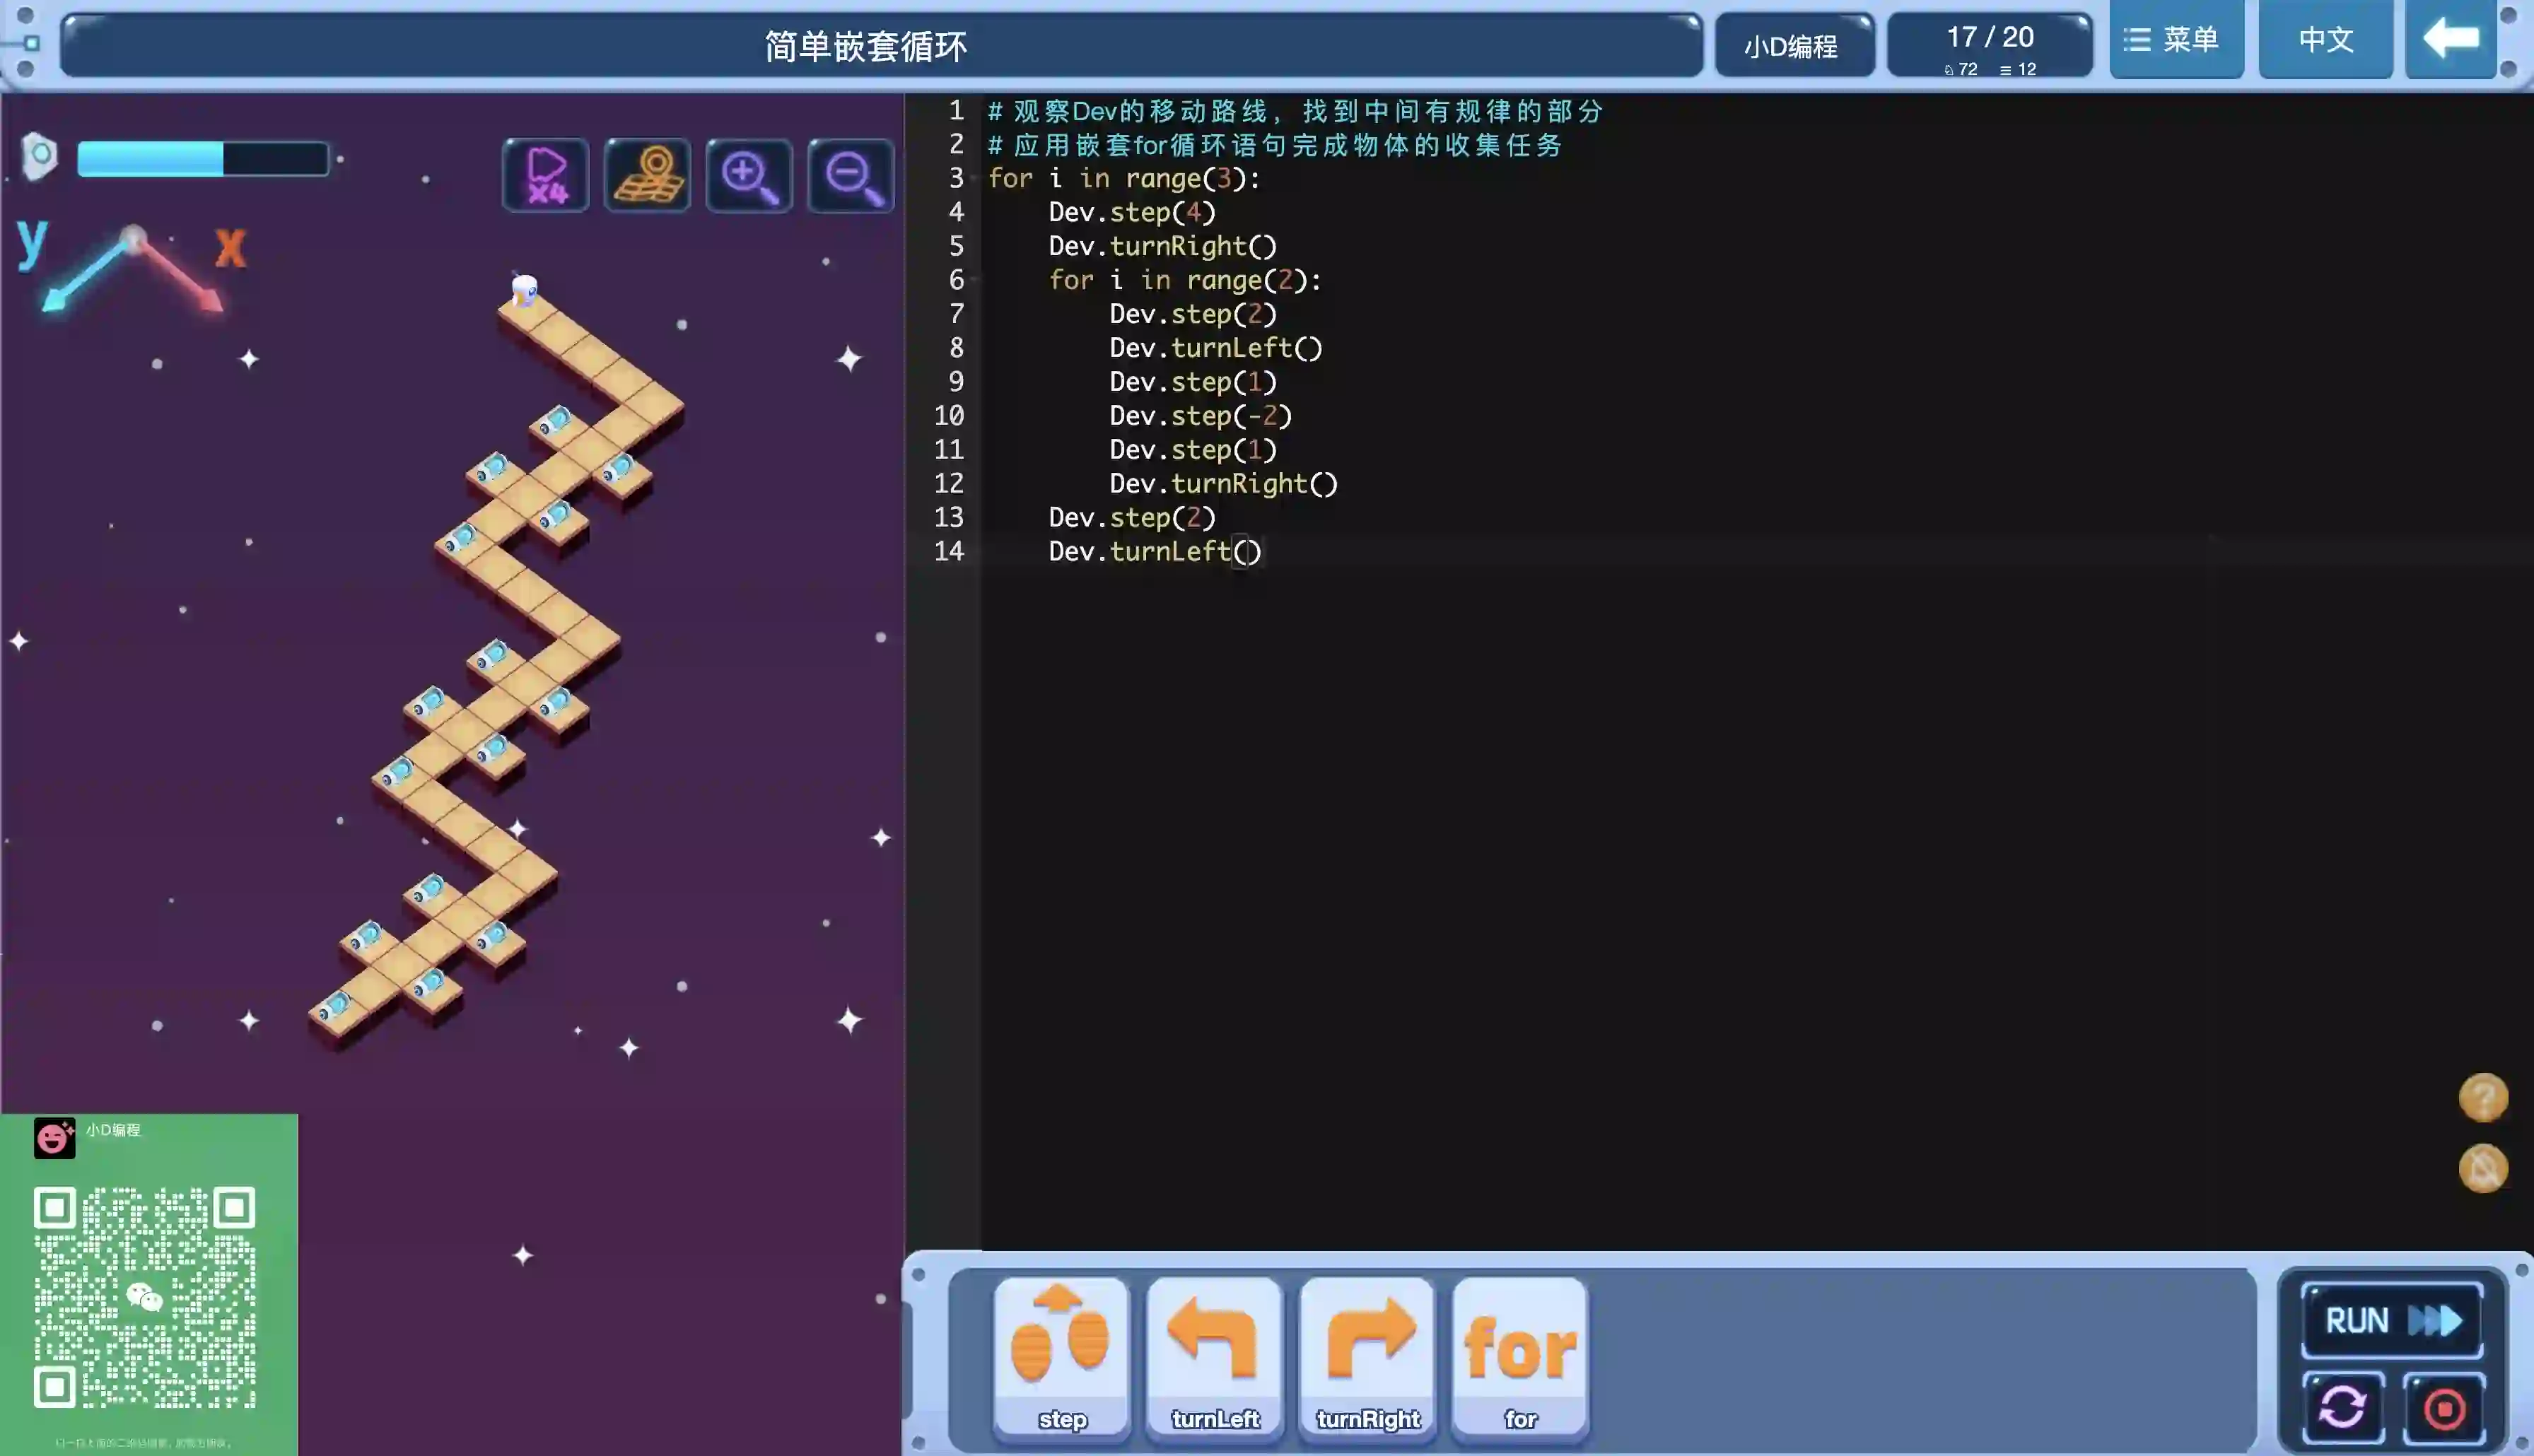The width and height of the screenshot is (2534, 1456).
Task: Open the help question mark button
Action: (x=2482, y=1097)
